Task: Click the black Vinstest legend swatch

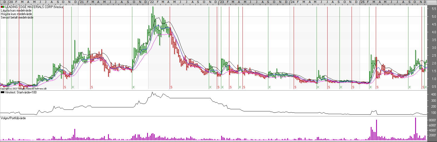Action: click(2, 92)
